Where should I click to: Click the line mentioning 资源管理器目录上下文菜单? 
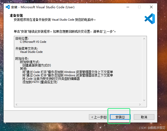68,75
